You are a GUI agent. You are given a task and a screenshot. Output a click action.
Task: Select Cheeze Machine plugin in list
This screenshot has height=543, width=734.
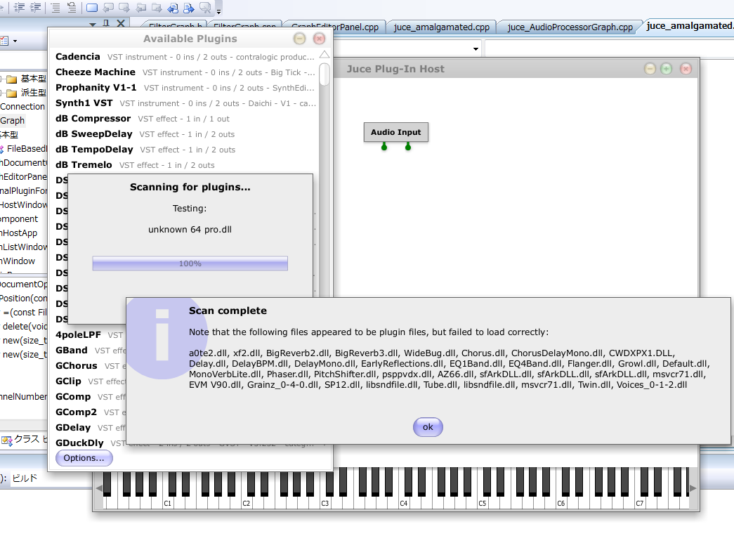(96, 72)
